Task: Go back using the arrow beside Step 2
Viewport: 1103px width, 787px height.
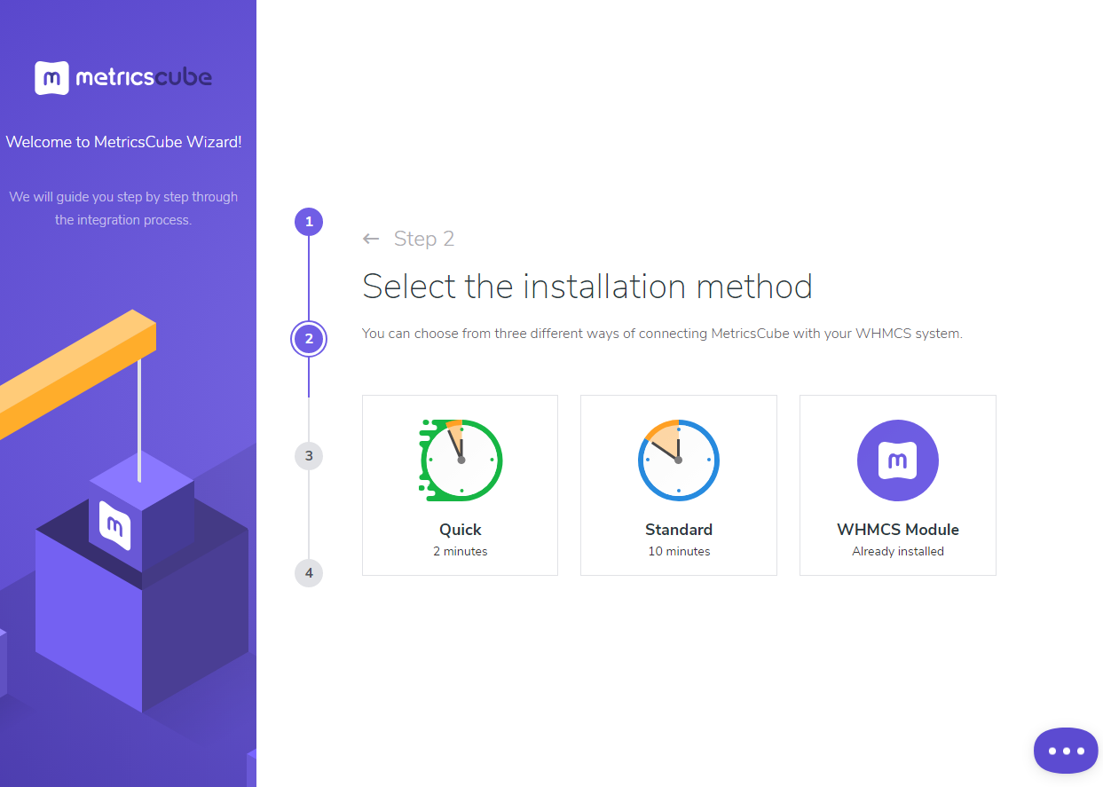Action: tap(371, 239)
